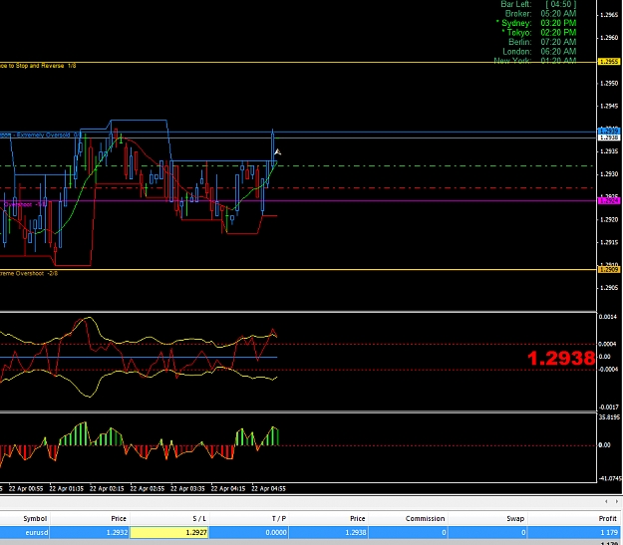The image size is (623, 545).
Task: Click the 1.2965 price scale value
Action: point(609,15)
